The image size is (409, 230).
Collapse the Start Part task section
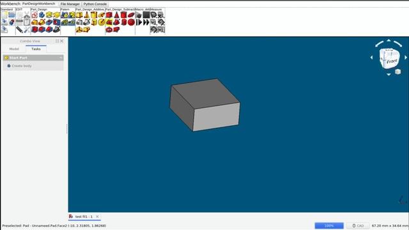61,57
